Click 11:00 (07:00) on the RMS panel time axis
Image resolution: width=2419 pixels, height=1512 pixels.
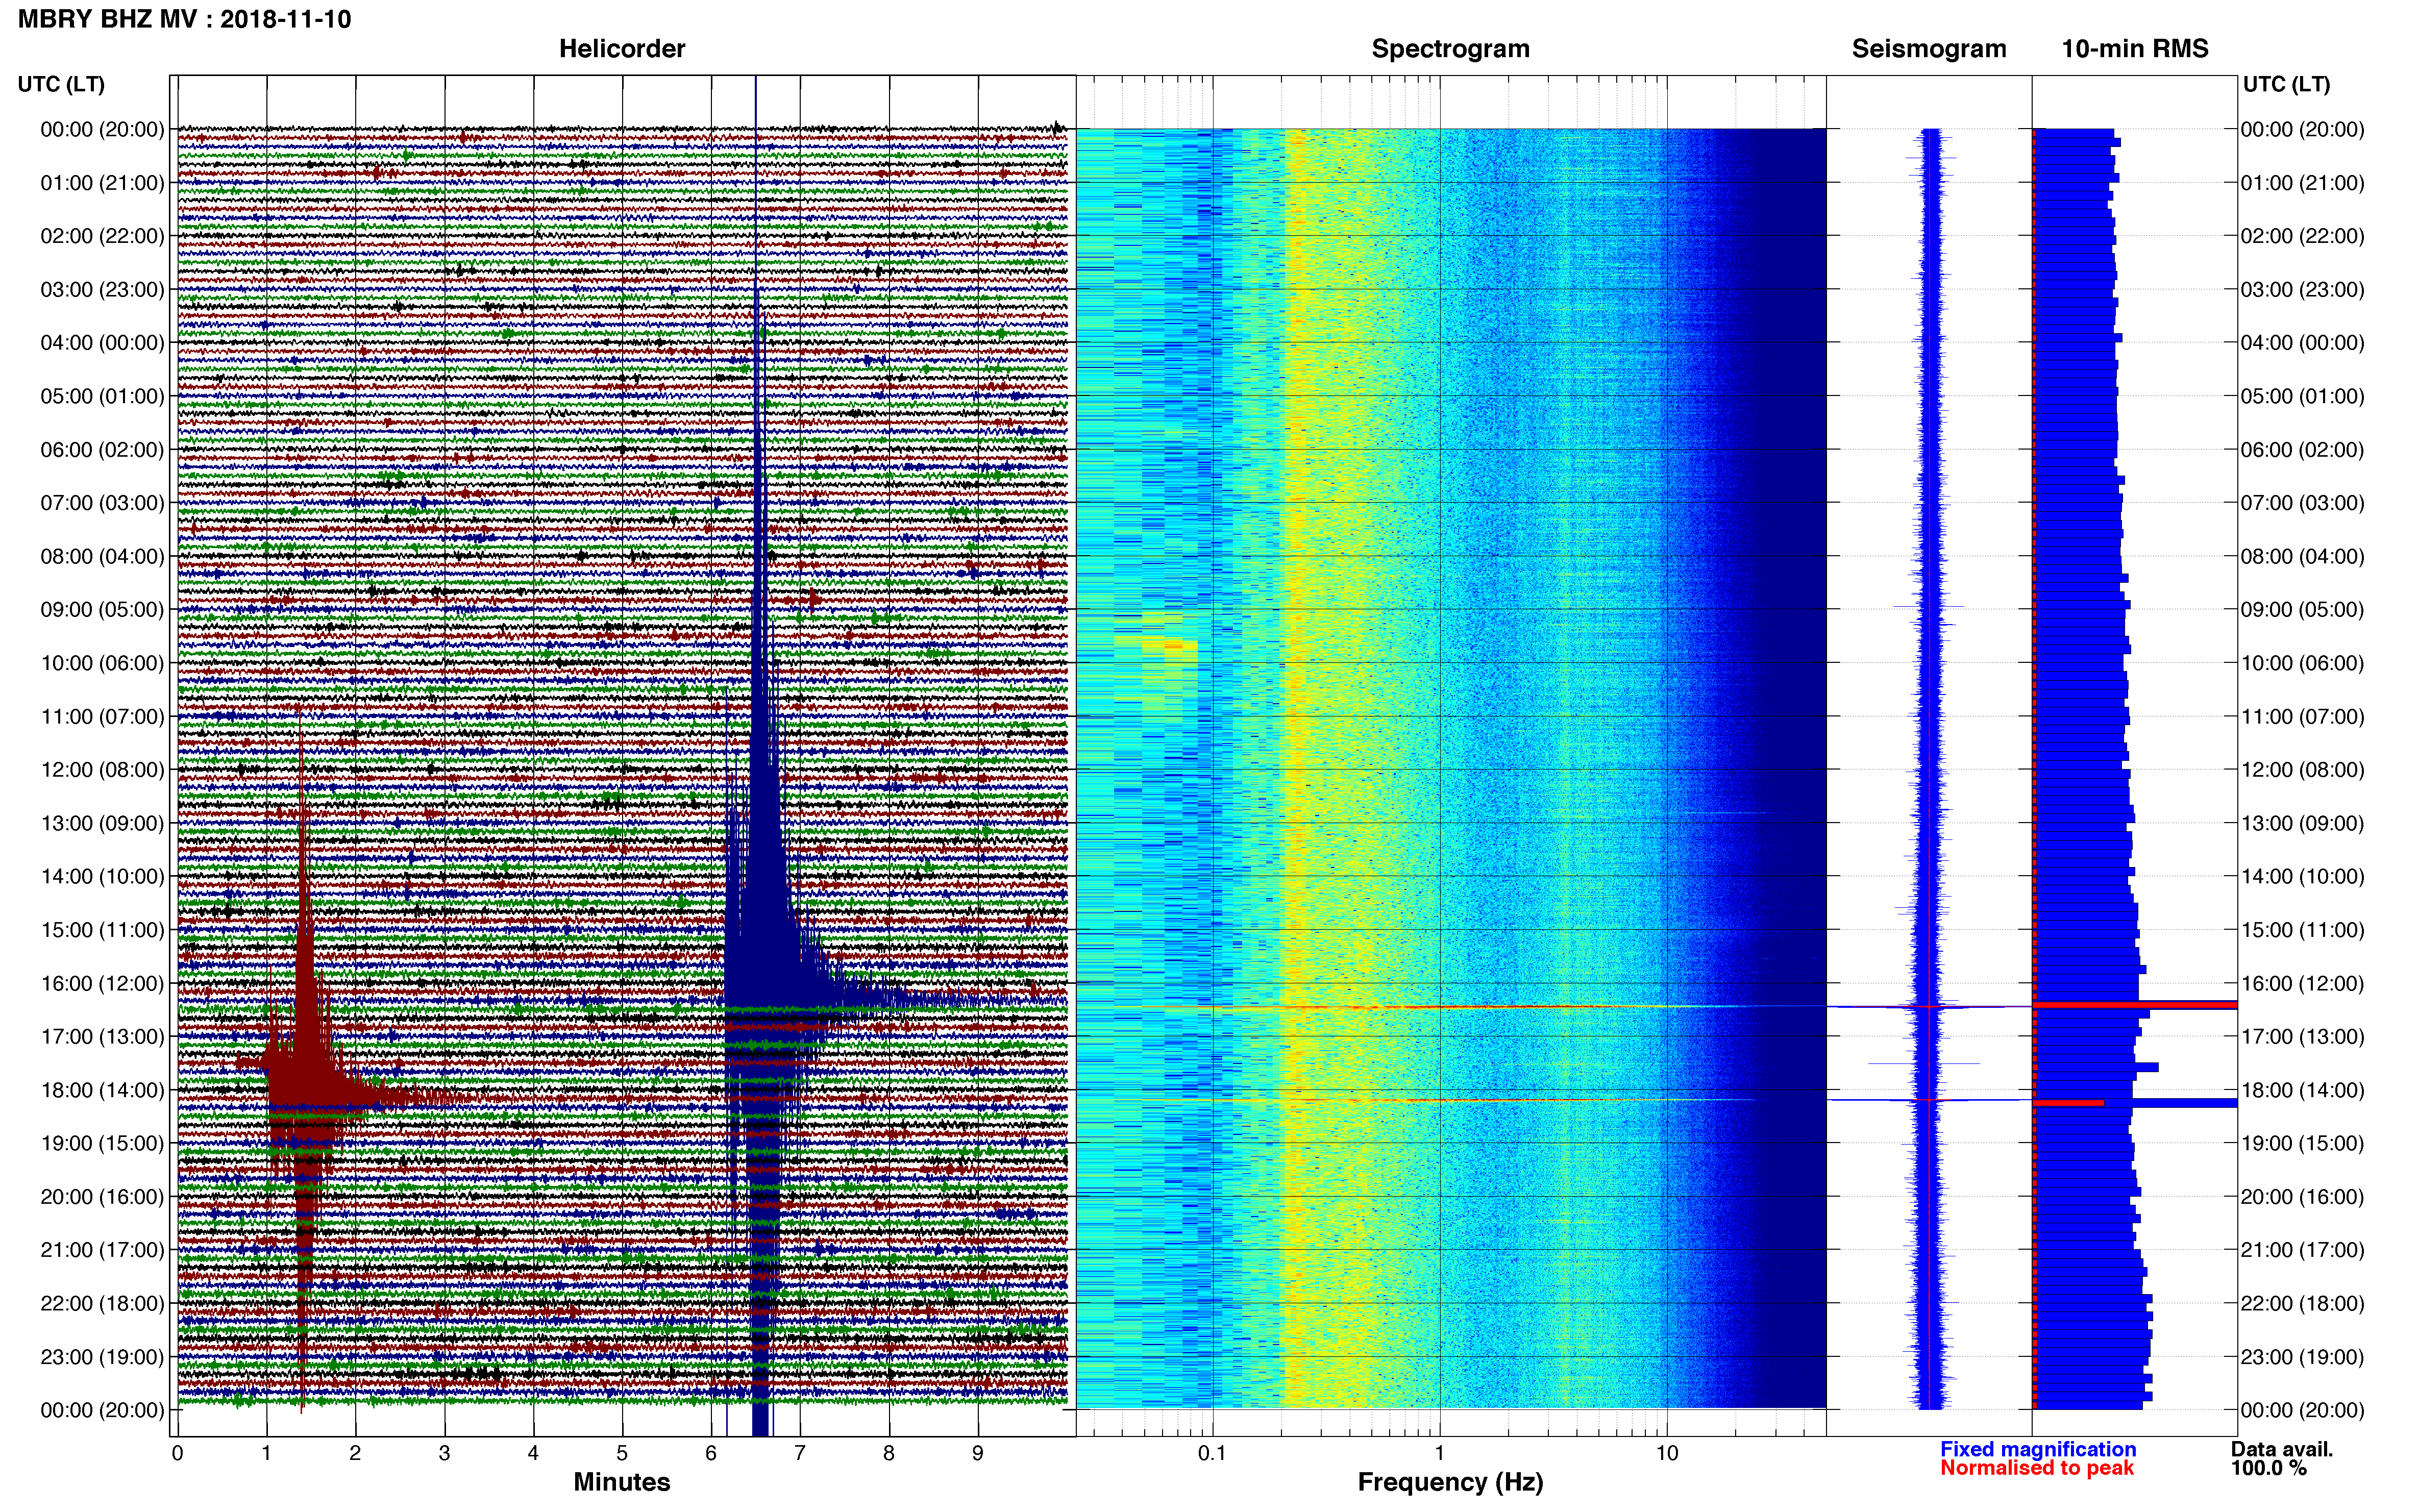click(2302, 717)
